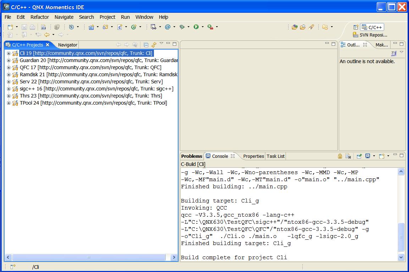Switch to the Navigator tab

pyautogui.click(x=67, y=45)
